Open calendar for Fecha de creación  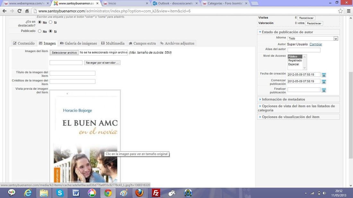[x=324, y=75]
